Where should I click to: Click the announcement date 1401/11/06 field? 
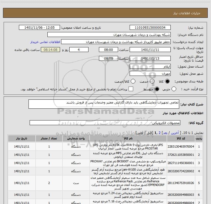[x=39, y=28]
